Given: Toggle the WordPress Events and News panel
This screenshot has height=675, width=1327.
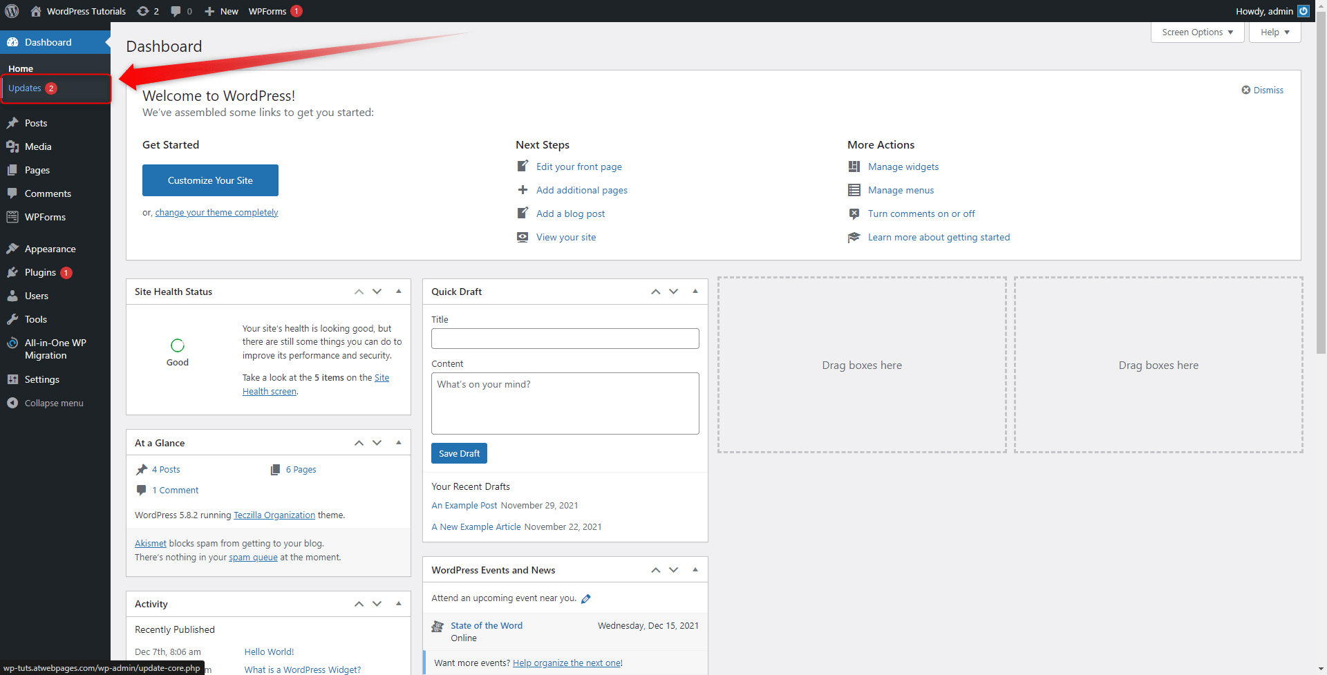Looking at the screenshot, I should pos(695,570).
